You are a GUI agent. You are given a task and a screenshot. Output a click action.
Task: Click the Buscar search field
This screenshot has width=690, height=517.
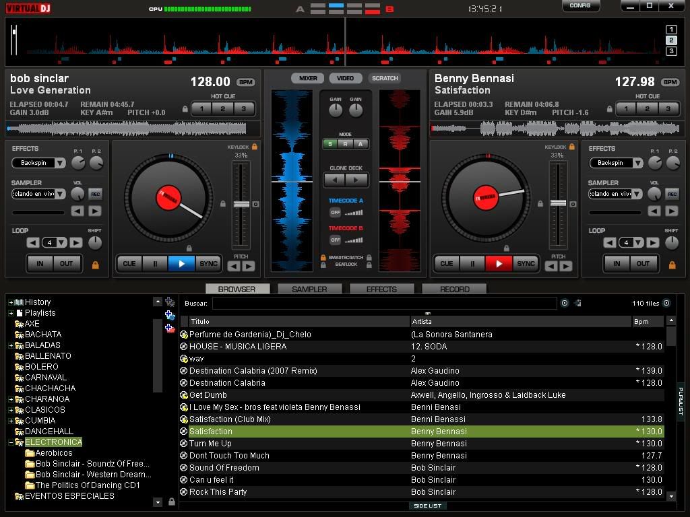pos(385,304)
